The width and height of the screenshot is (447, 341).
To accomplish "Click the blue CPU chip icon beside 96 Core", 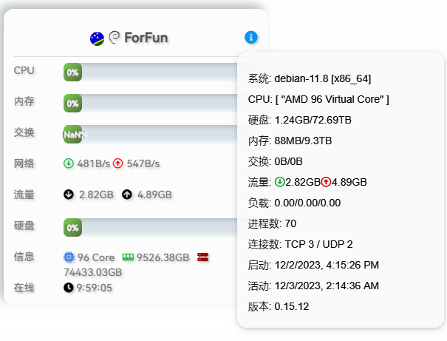I will pos(69,257).
